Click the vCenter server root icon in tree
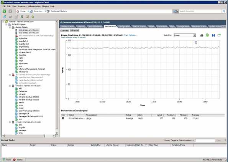This screenshot has width=228, height=162. pos(7,21)
